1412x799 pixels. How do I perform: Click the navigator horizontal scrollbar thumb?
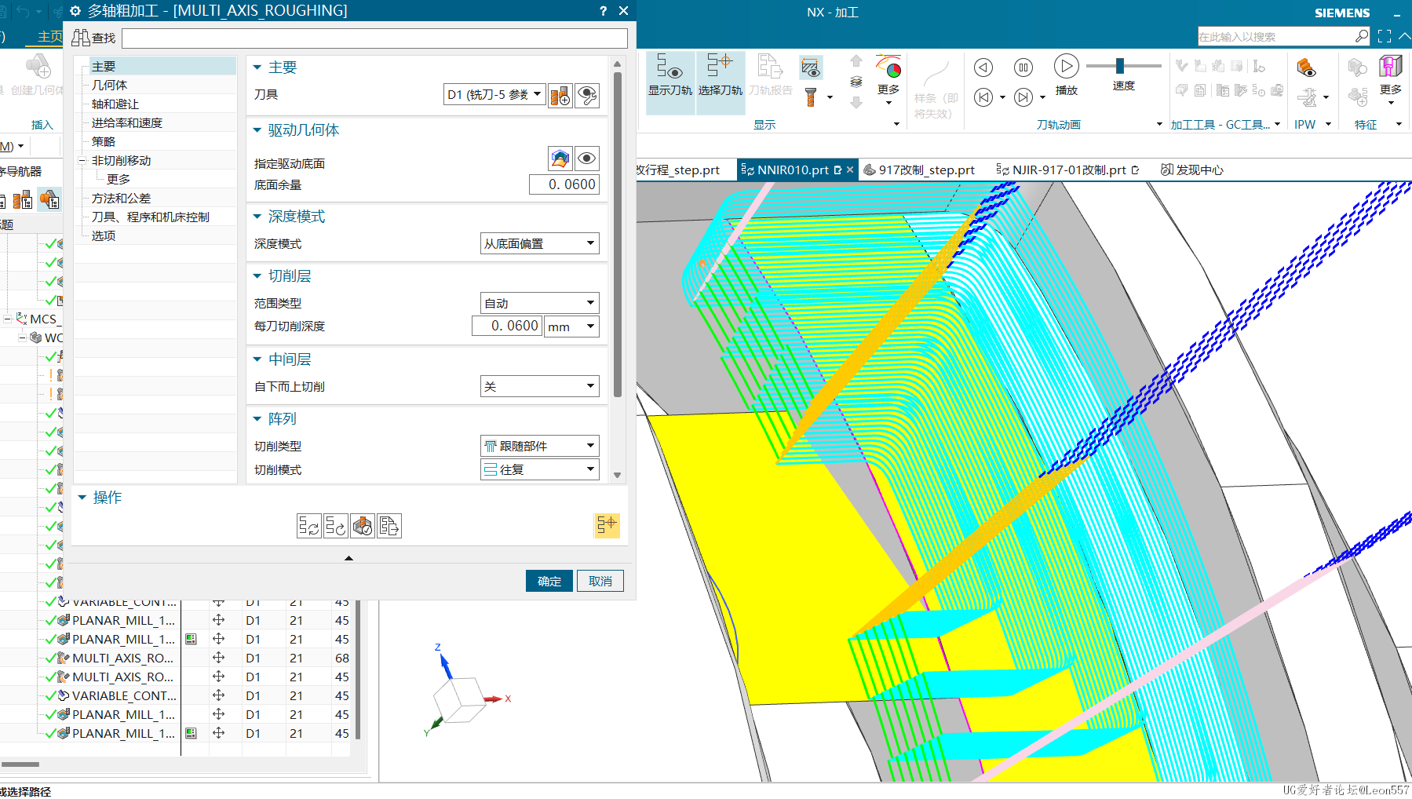(20, 764)
